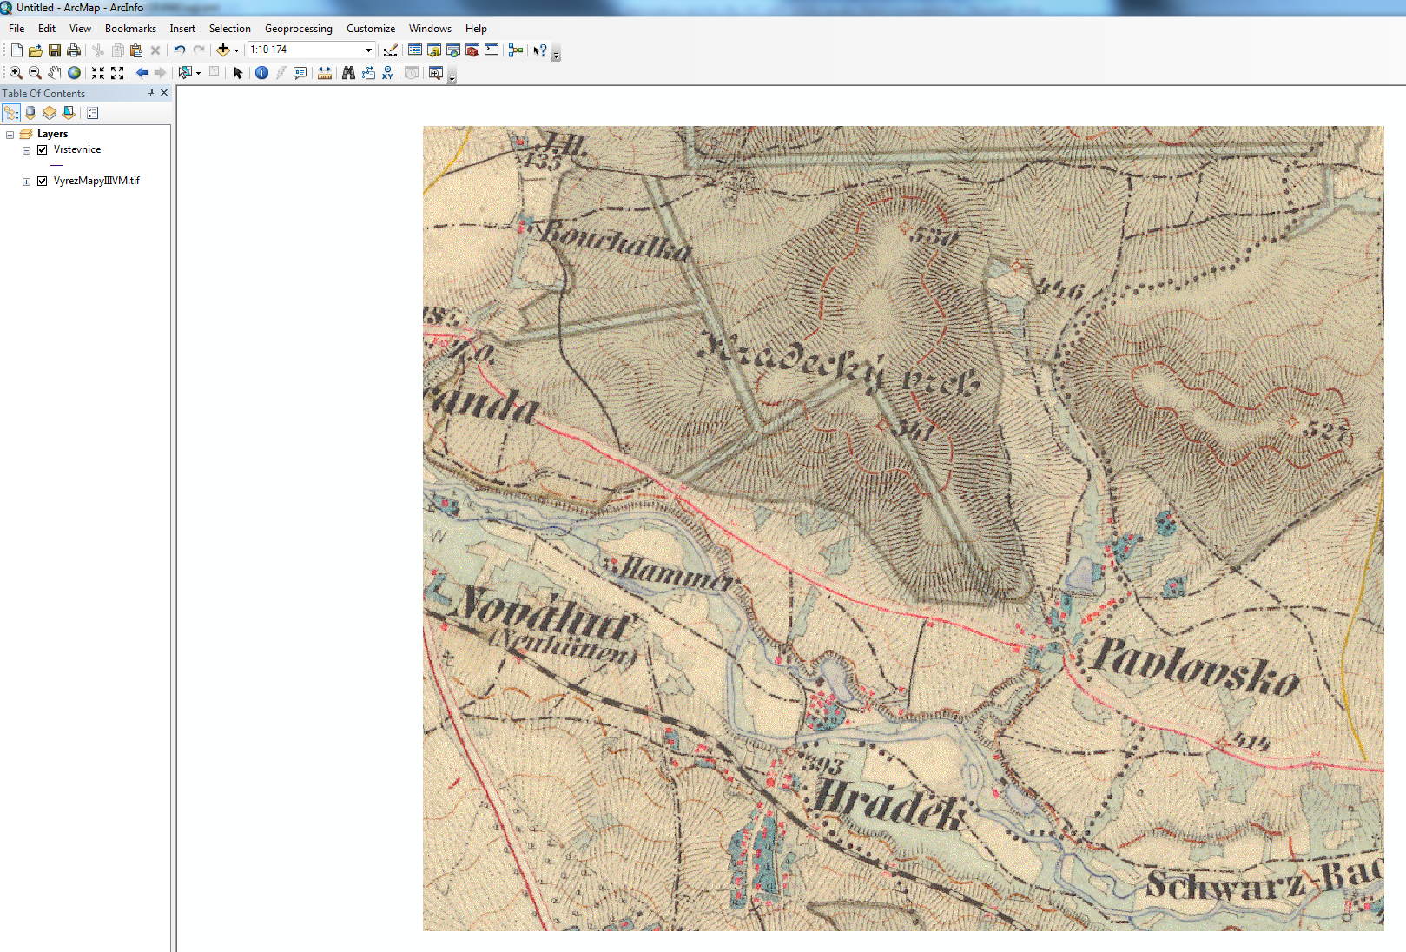Open the Customize menu
The image size is (1406, 952).
pos(371,29)
